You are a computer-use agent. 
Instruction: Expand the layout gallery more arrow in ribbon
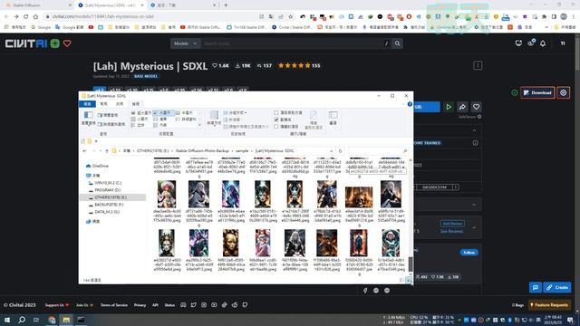coord(200,125)
